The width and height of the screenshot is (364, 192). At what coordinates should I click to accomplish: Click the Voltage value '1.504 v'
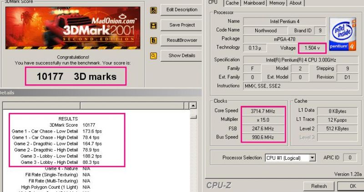312,48
